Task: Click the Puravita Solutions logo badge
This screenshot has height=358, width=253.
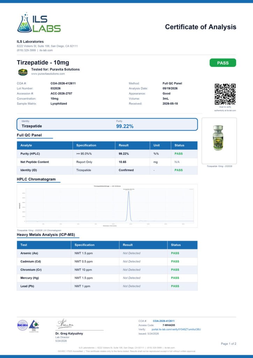Action: coord(23,72)
